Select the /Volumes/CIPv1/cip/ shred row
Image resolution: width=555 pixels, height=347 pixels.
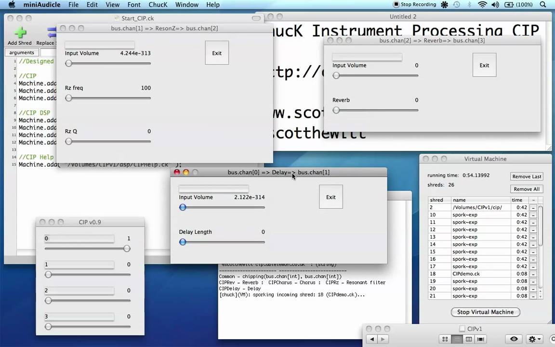coord(483,208)
